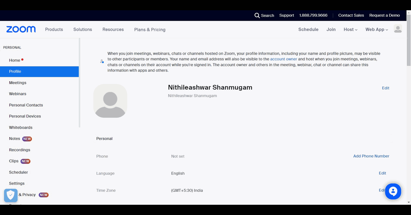
Task: Click the Nithileashwar Shanmugam heading
Action: 210,87
